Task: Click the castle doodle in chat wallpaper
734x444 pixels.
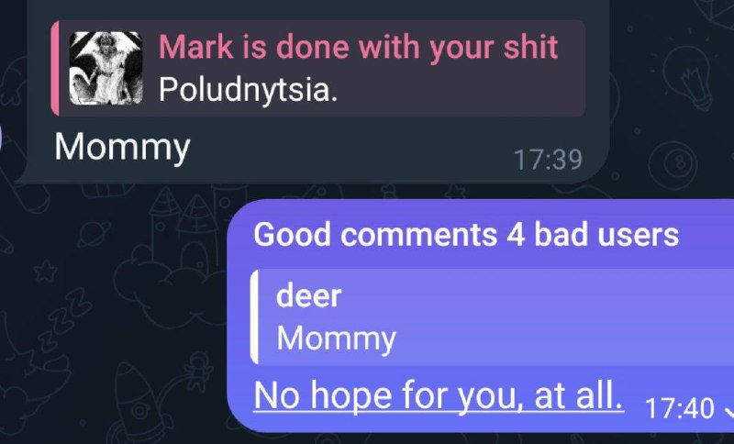Action: pyautogui.click(x=195, y=229)
